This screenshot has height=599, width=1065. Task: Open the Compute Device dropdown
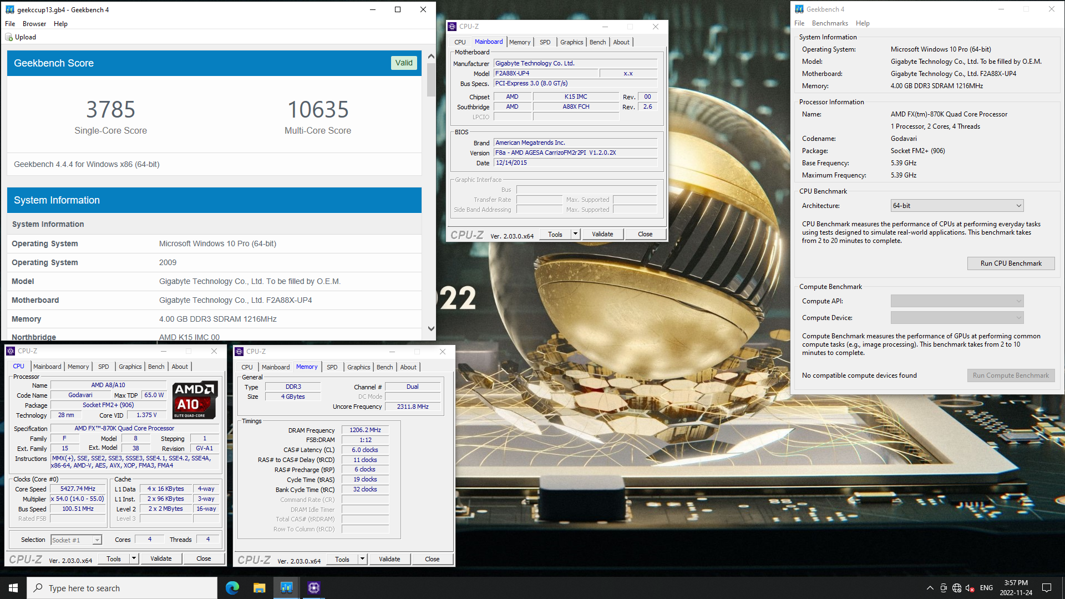[x=957, y=318]
